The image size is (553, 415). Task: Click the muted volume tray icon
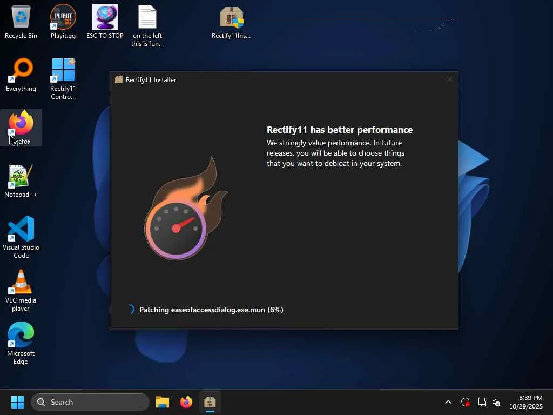coord(496,402)
